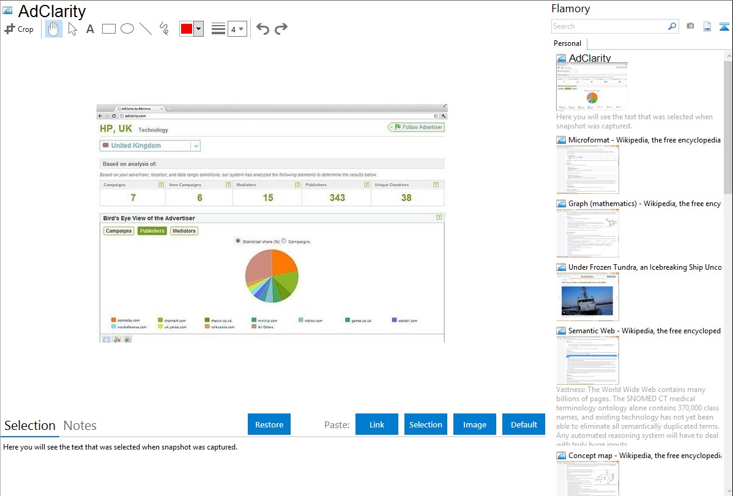The image size is (733, 496).
Task: Select the Ellipse shape tool
Action: pyautogui.click(x=127, y=29)
